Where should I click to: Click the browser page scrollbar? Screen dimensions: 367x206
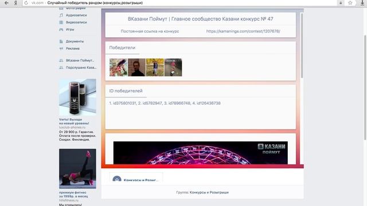click(365, 88)
